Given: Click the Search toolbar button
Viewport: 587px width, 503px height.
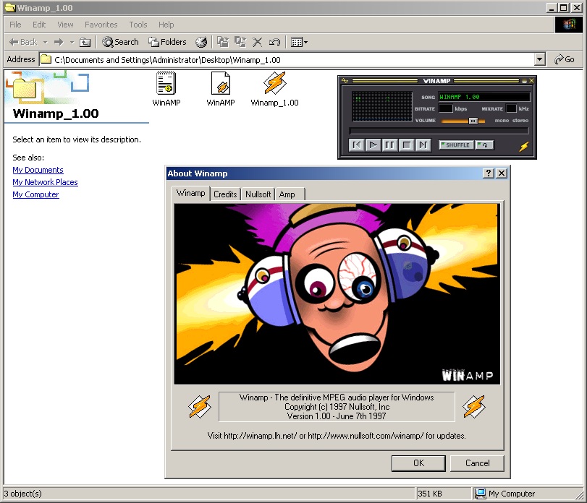Looking at the screenshot, I should [x=121, y=42].
